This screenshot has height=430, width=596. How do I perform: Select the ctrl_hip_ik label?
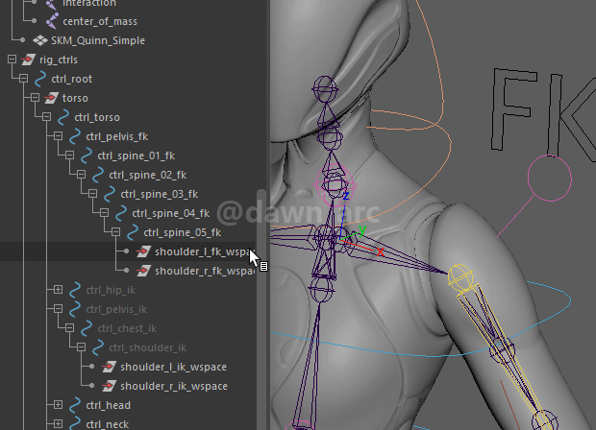(x=111, y=290)
